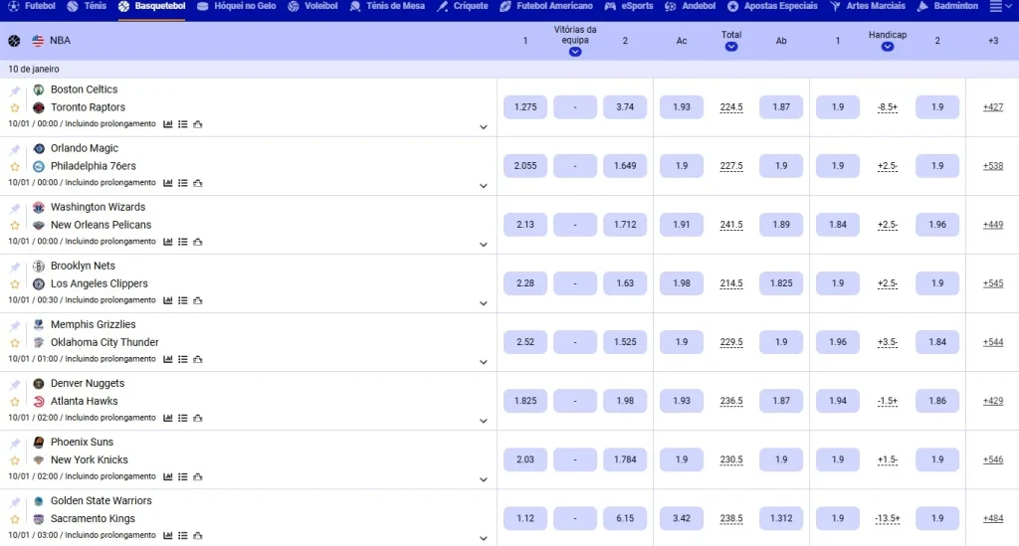Favorite the Phoenix Suns vs Knicks match
1019x546 pixels.
(14, 460)
